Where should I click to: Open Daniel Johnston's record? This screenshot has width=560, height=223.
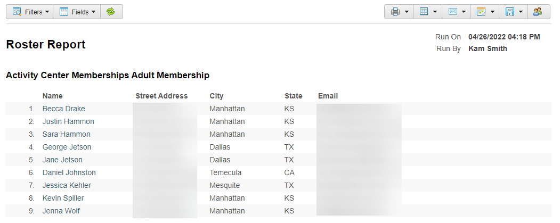coord(69,172)
